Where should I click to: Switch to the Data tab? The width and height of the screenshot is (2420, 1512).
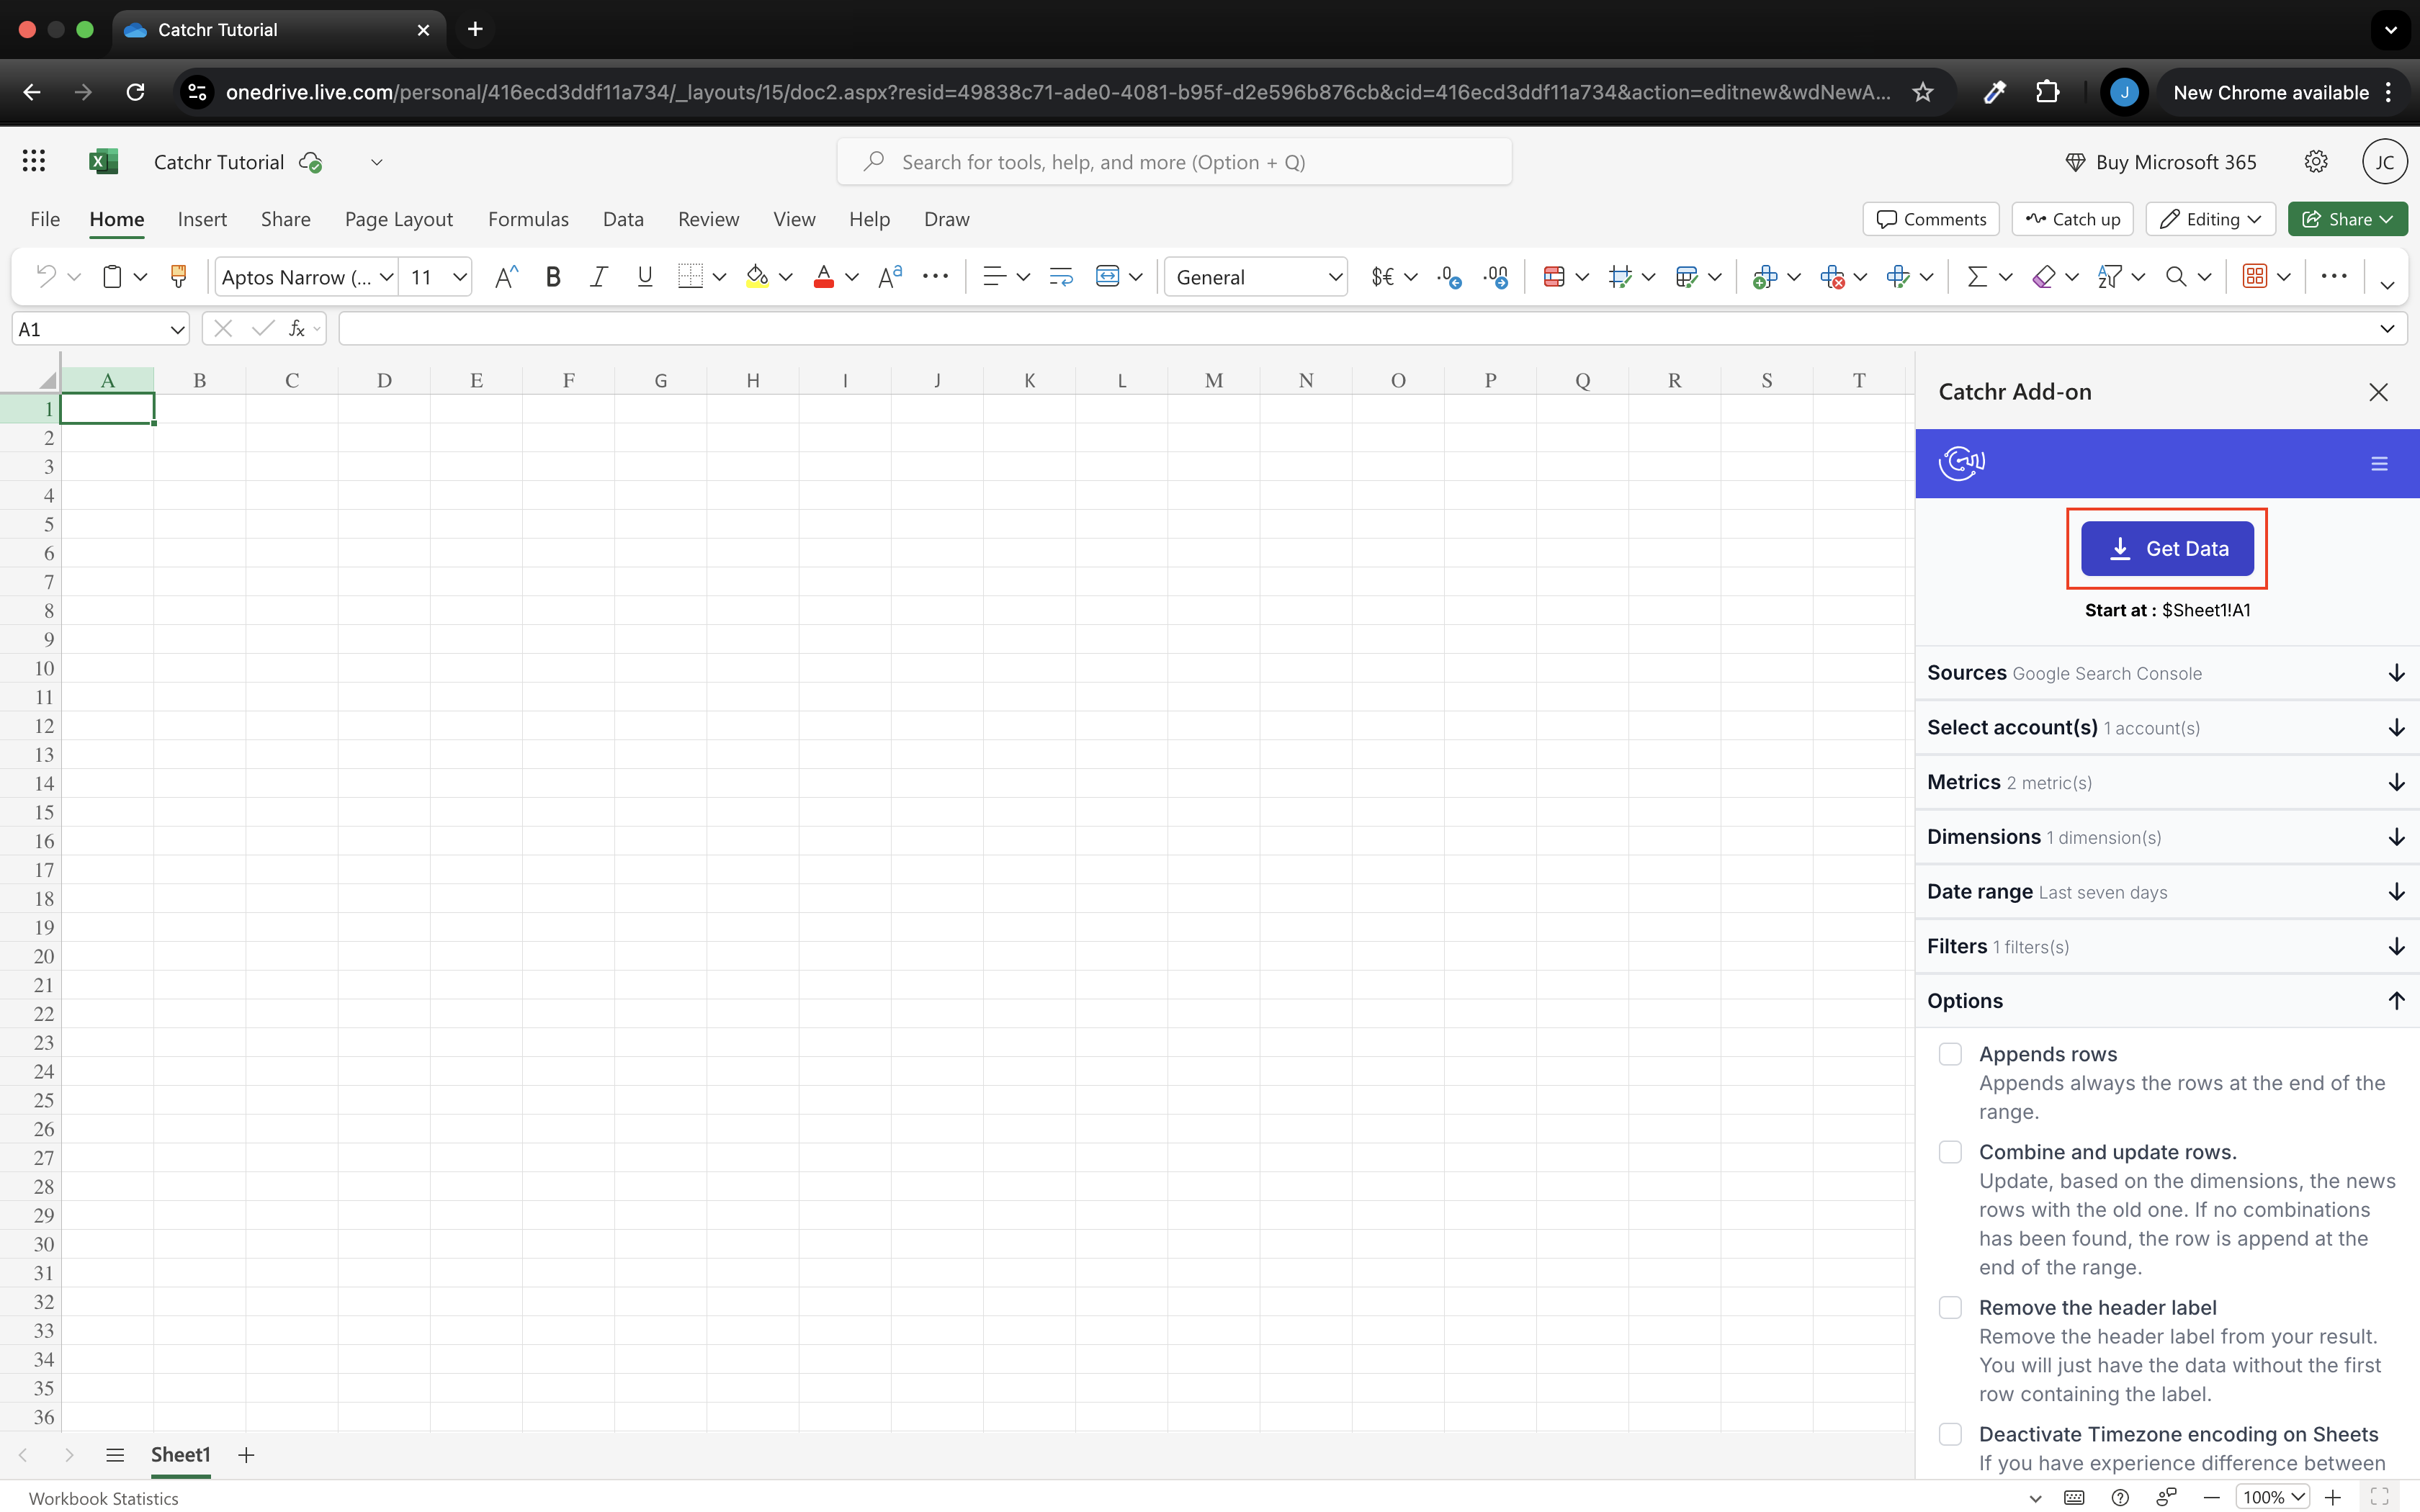coord(623,219)
